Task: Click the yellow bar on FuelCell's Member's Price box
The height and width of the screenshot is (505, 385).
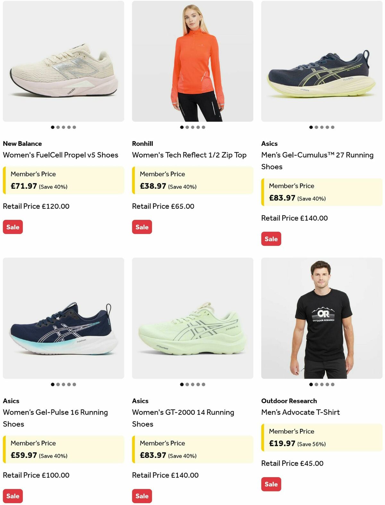Action: pos(4,180)
